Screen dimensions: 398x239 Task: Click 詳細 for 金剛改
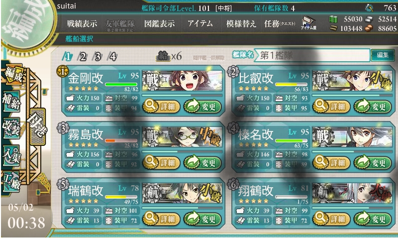coord(161,107)
